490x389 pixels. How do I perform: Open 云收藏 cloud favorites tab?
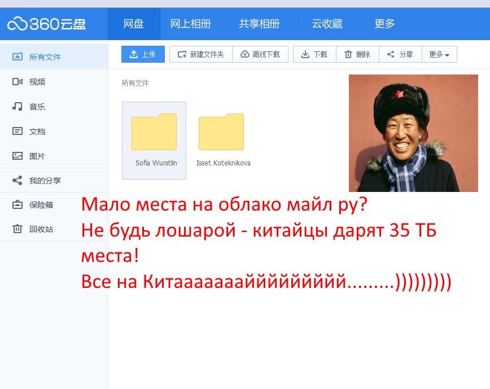click(327, 24)
